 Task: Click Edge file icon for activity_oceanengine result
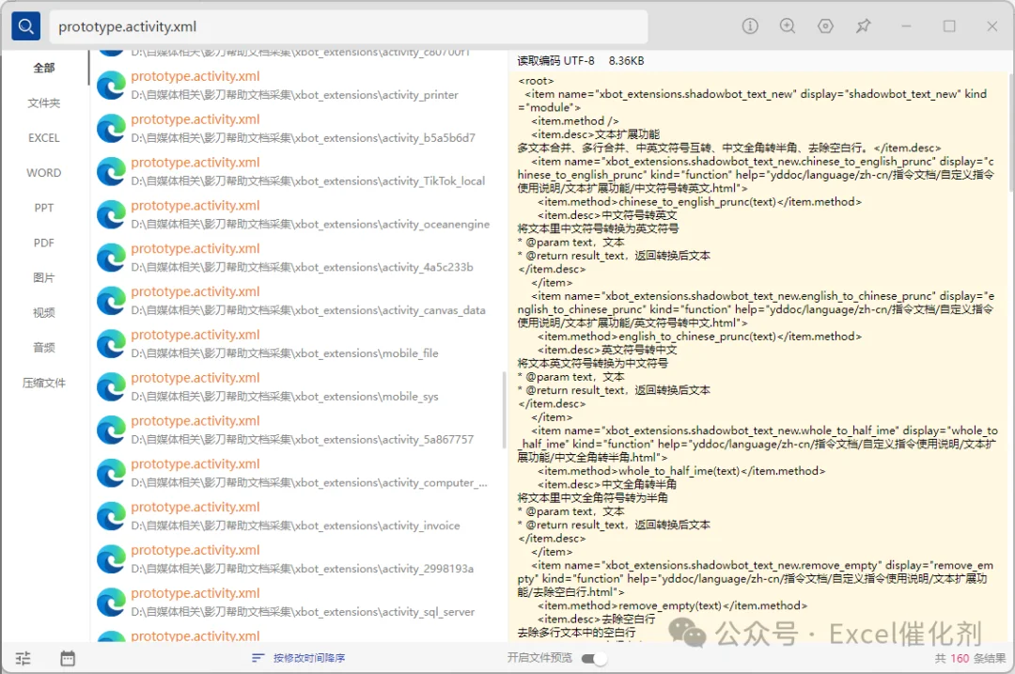pyautogui.click(x=111, y=215)
